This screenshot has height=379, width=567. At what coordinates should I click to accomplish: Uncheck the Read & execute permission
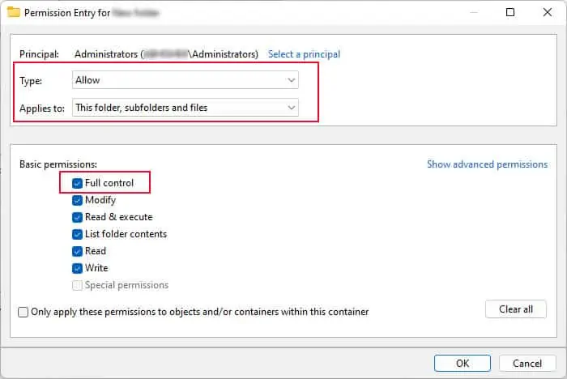pyautogui.click(x=77, y=217)
